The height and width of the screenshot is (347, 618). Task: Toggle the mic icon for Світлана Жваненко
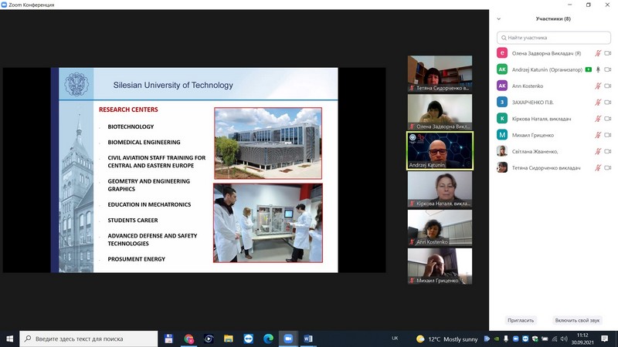[x=598, y=151]
